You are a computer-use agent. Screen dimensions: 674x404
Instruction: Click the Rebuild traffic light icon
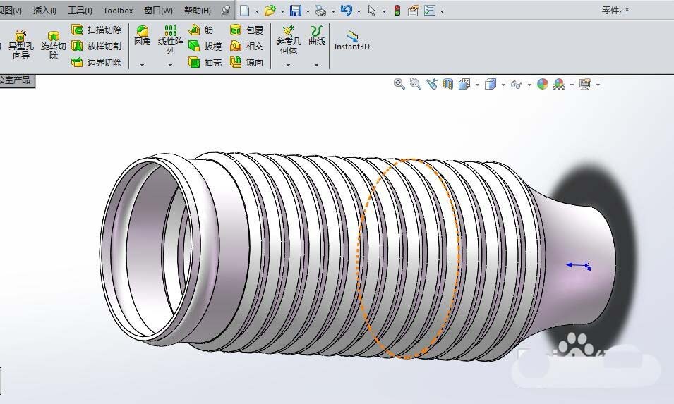(397, 11)
